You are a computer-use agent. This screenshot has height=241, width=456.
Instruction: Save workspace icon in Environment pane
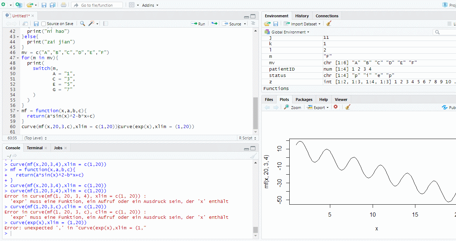coord(276,24)
